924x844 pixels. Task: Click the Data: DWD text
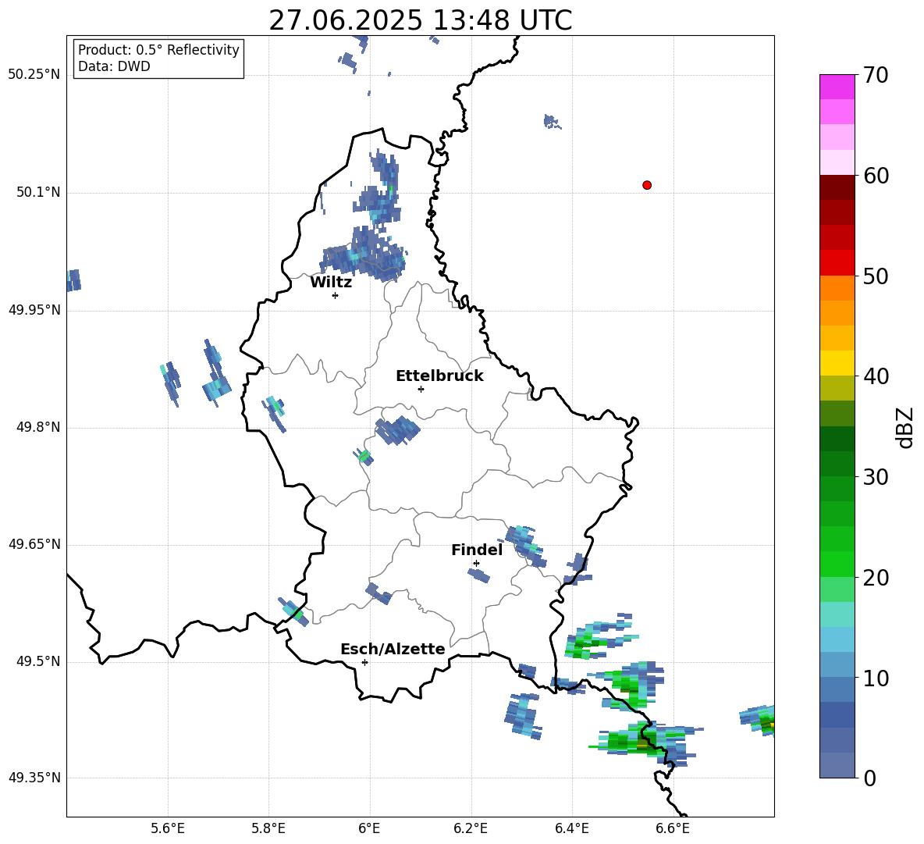coord(114,66)
